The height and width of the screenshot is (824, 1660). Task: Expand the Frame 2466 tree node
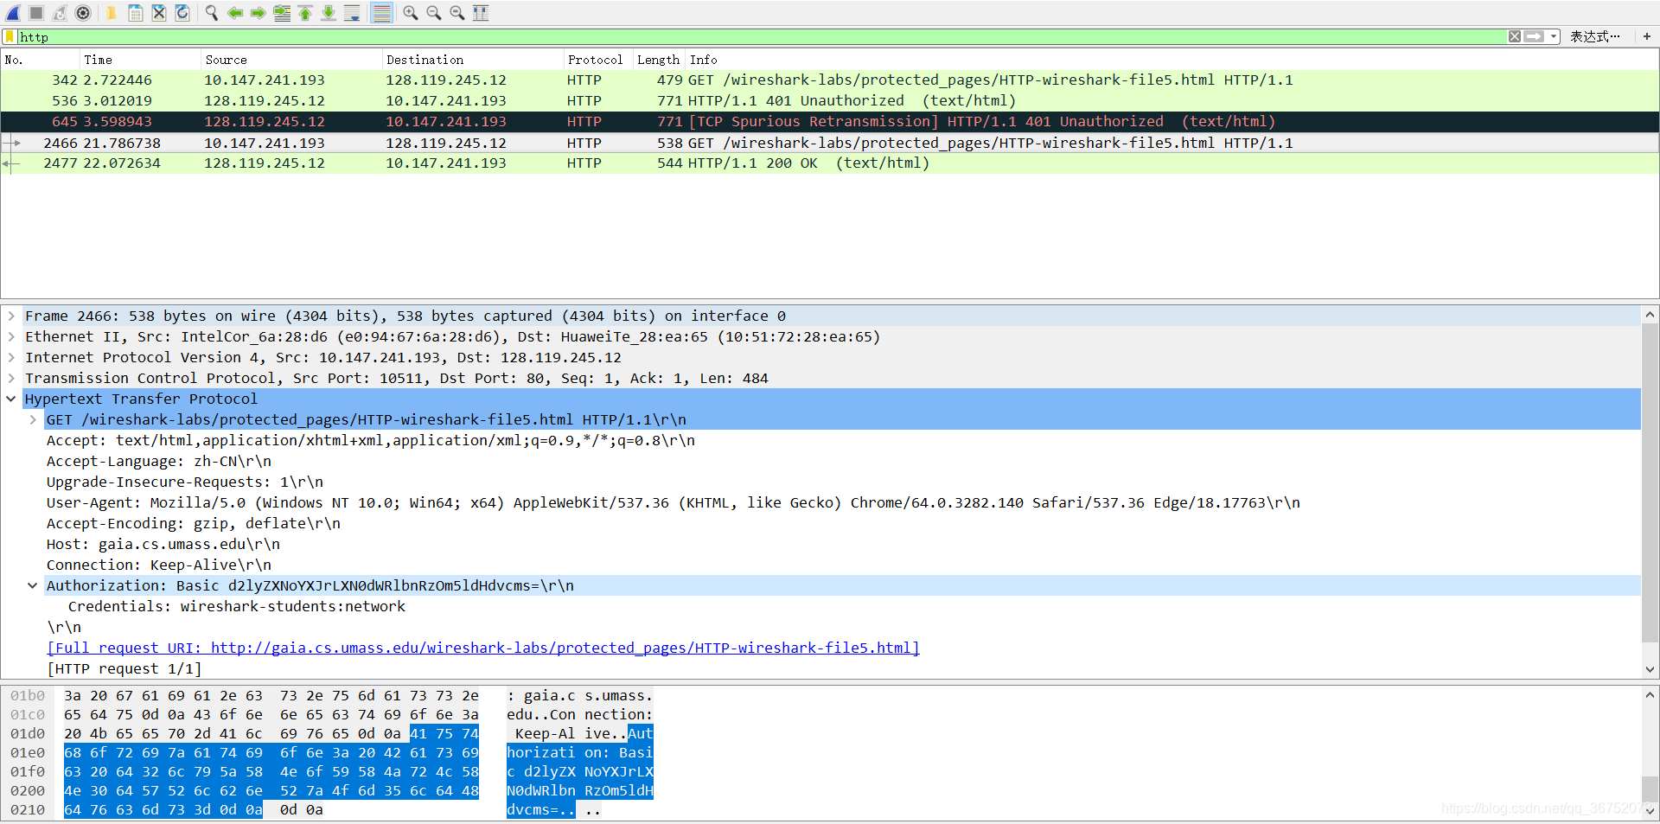[x=11, y=316]
